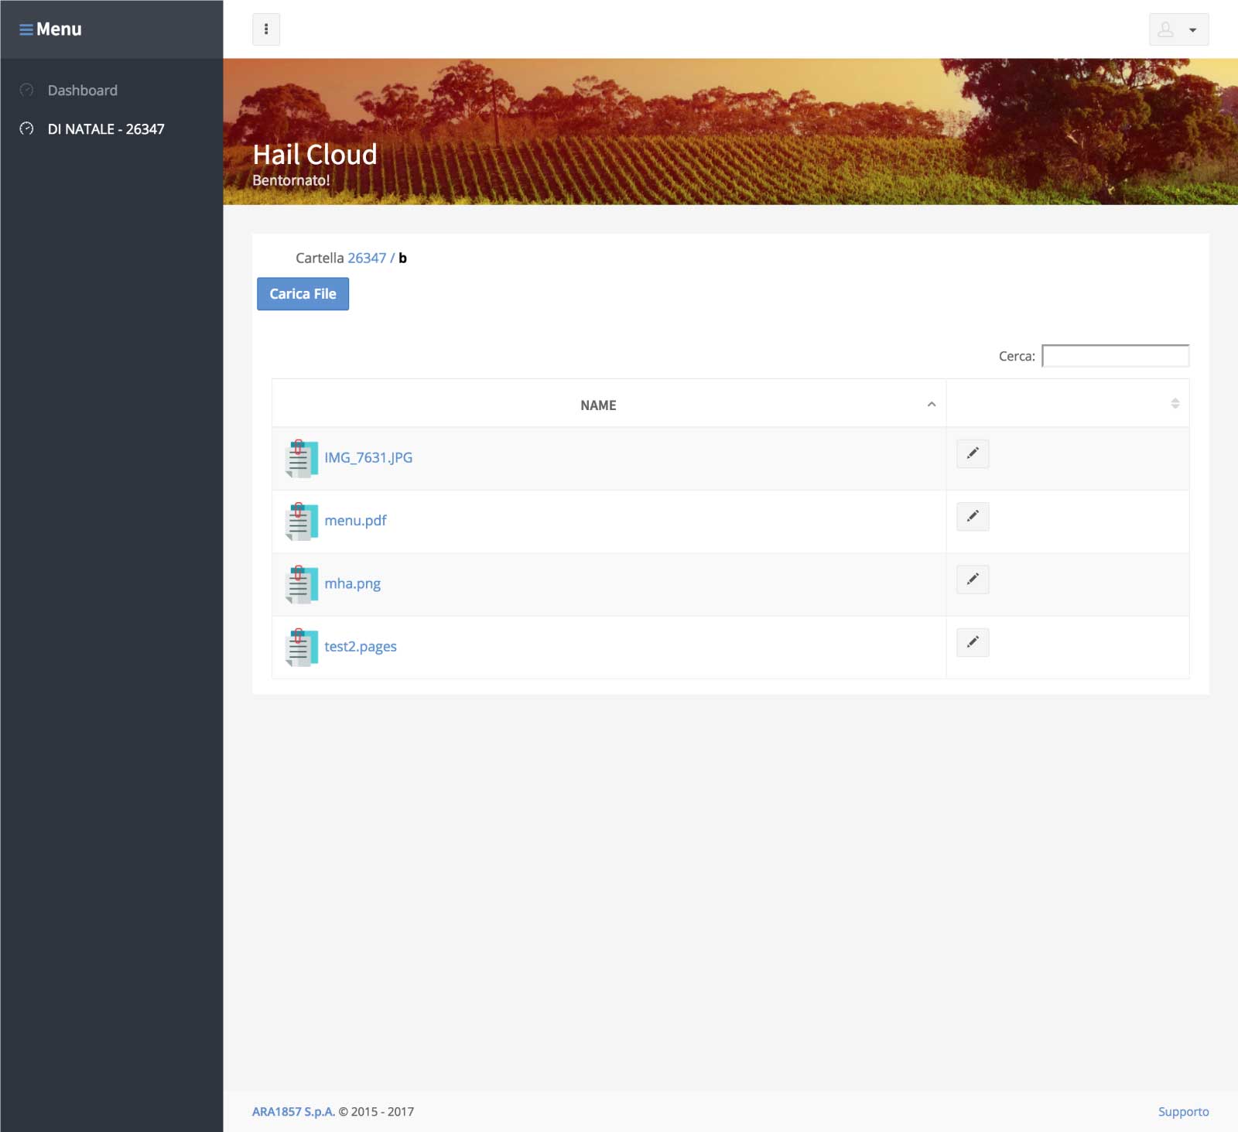
Task: Click the current folder name b
Action: point(402,258)
